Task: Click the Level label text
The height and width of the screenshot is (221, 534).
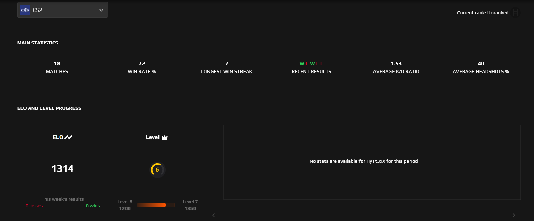Action: 152,137
